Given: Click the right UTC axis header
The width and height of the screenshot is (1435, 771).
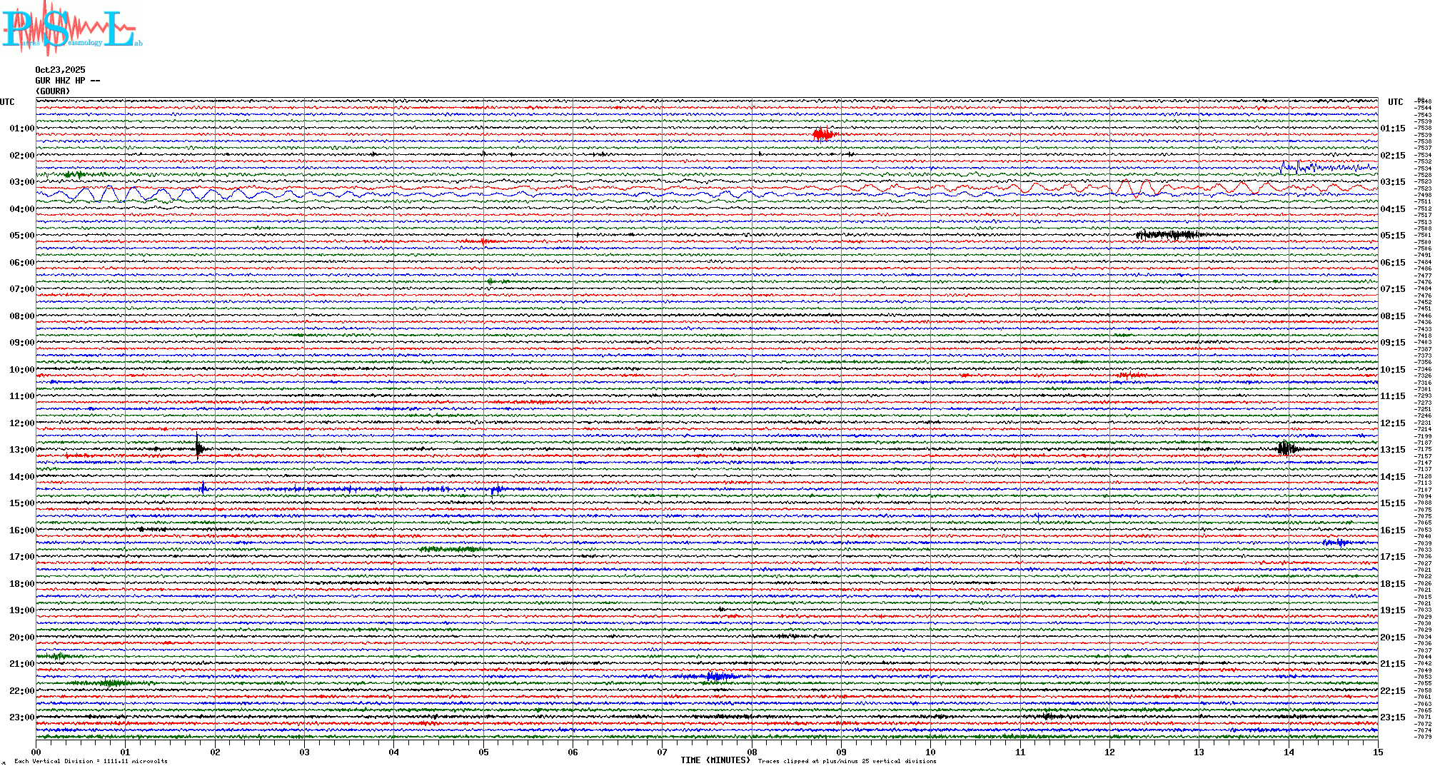Looking at the screenshot, I should (x=1395, y=102).
